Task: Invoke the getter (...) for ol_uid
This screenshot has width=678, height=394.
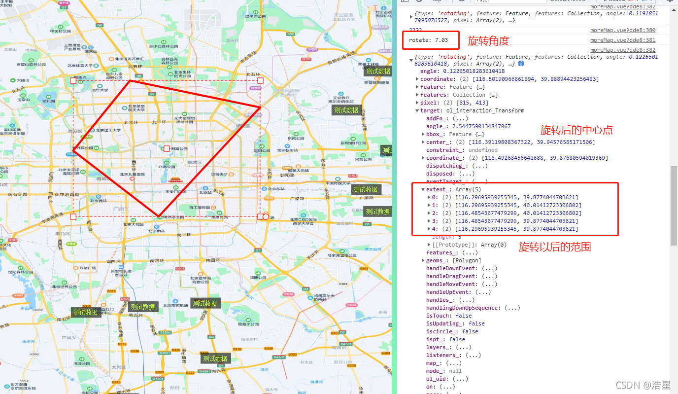Action: coord(460,379)
